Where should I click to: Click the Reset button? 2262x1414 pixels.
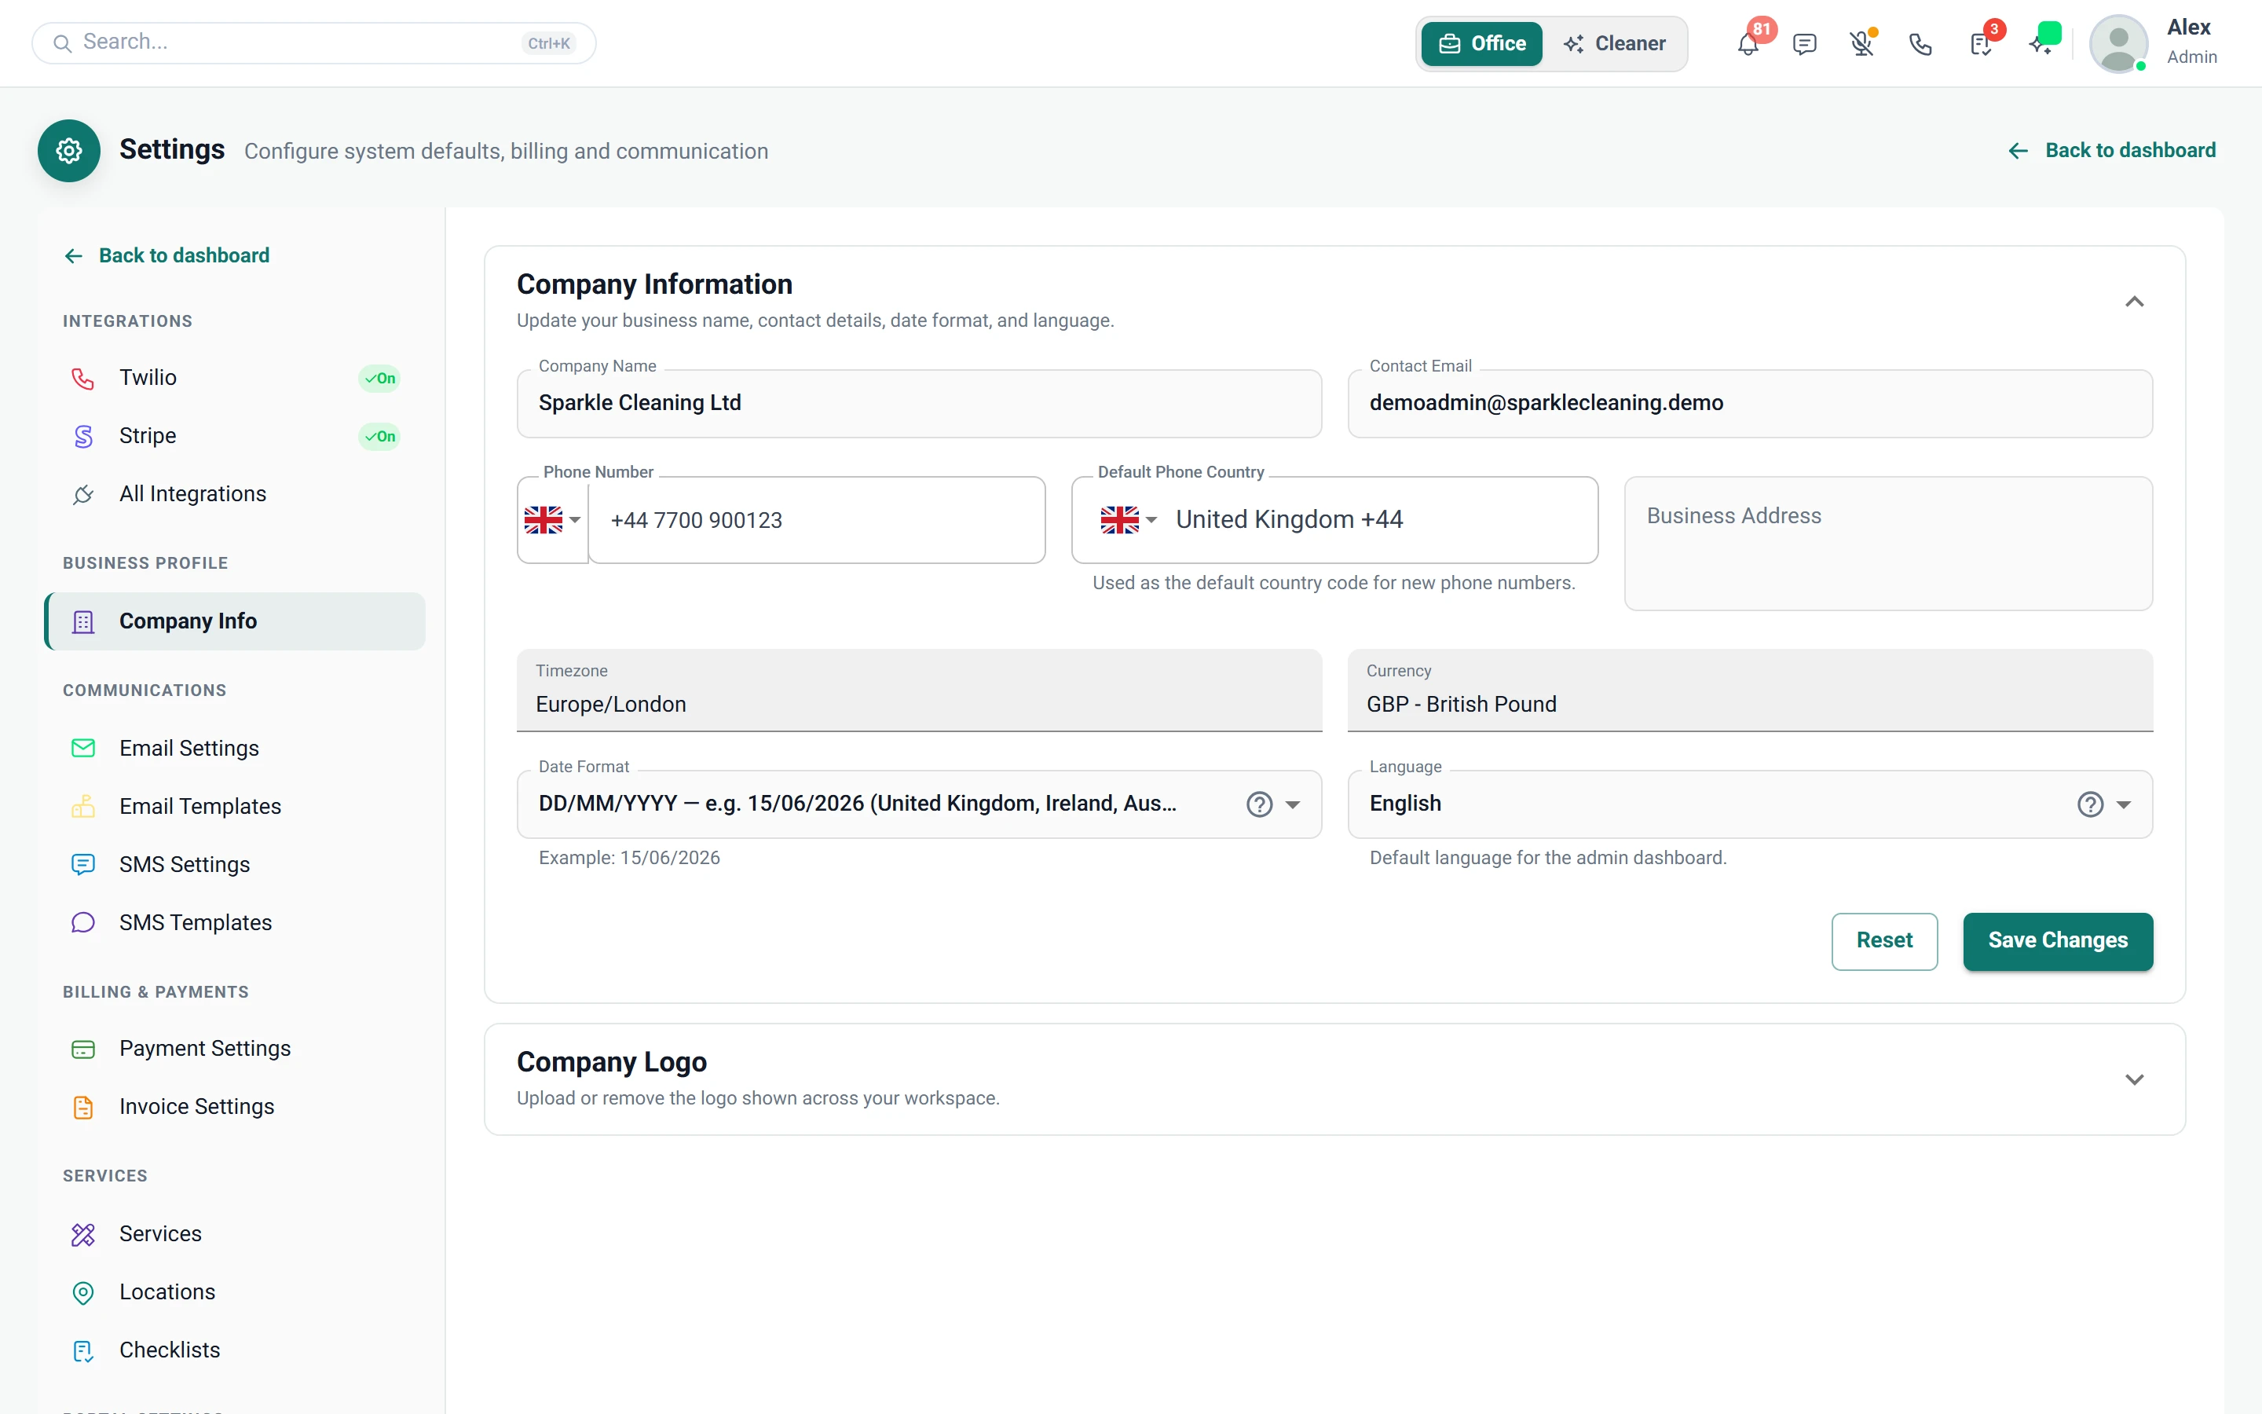tap(1883, 941)
